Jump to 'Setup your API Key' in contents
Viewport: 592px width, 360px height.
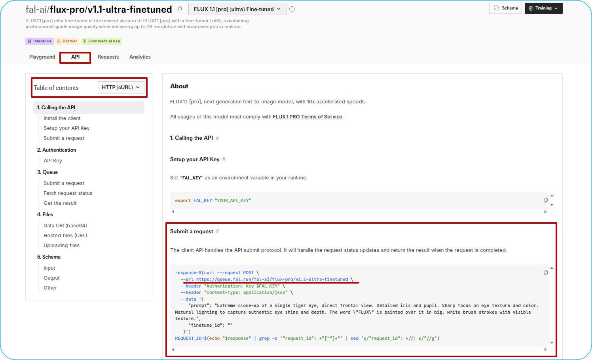click(66, 128)
